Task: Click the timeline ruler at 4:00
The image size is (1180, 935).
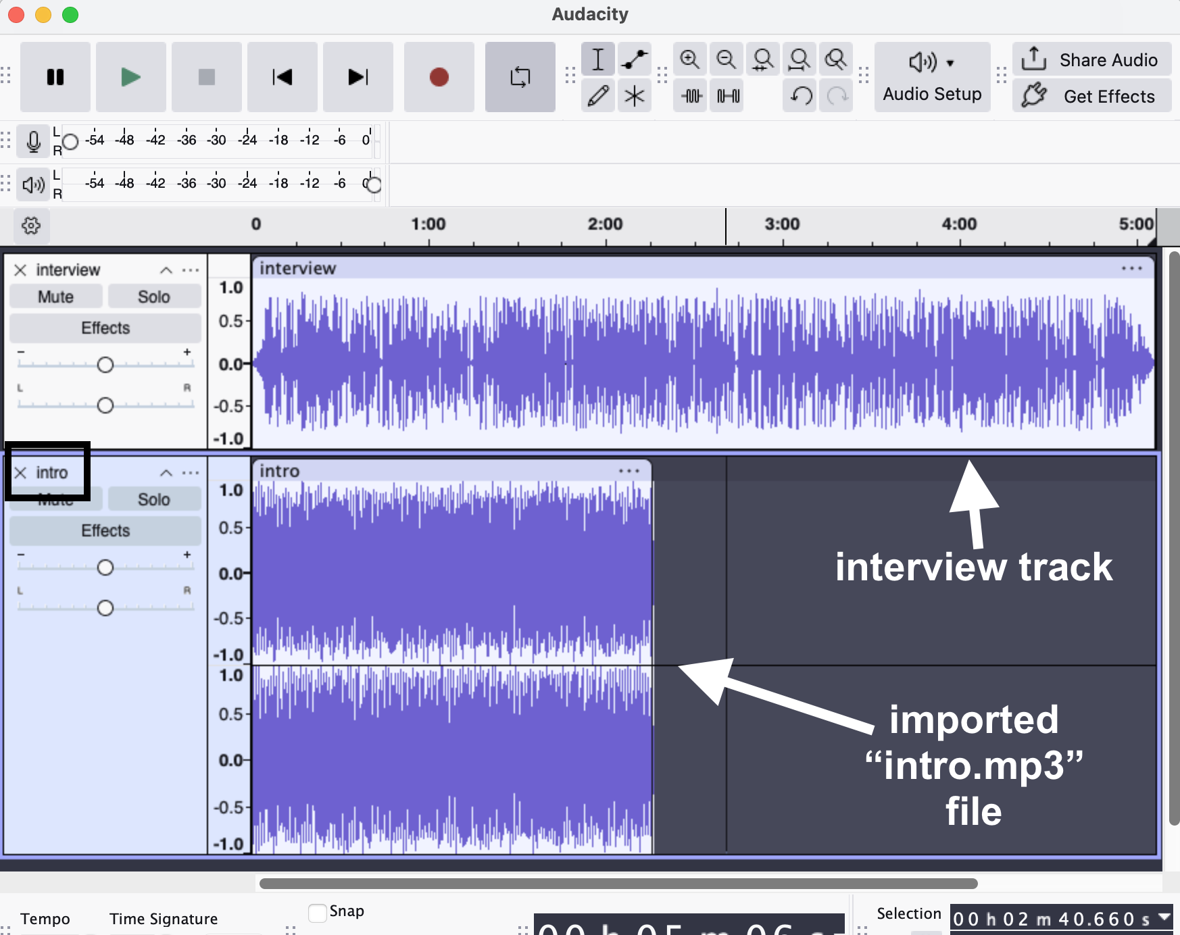Action: (x=959, y=224)
